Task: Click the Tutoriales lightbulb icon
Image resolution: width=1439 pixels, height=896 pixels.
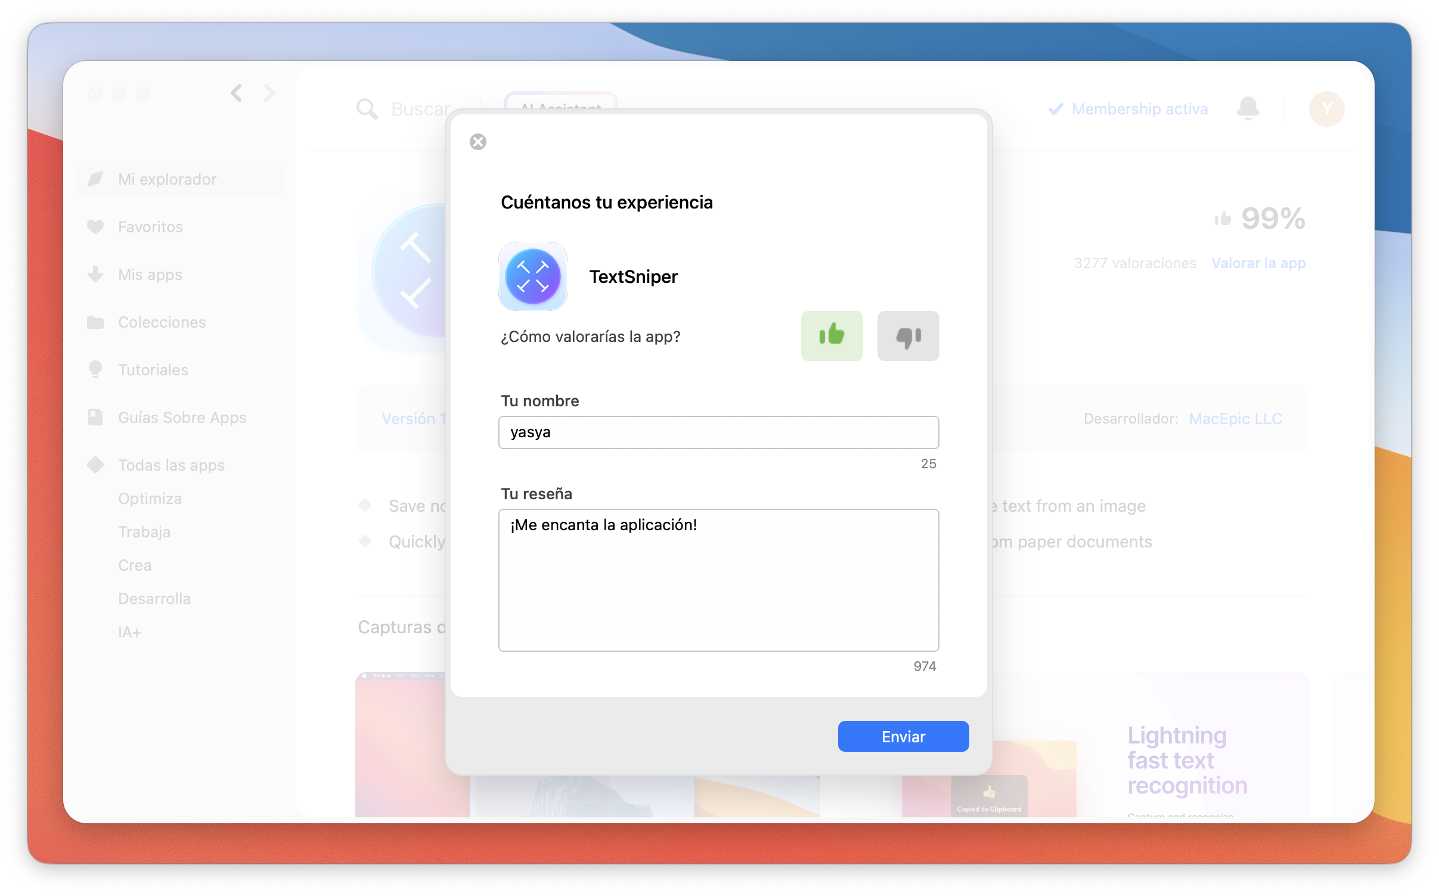Action: coord(95,369)
